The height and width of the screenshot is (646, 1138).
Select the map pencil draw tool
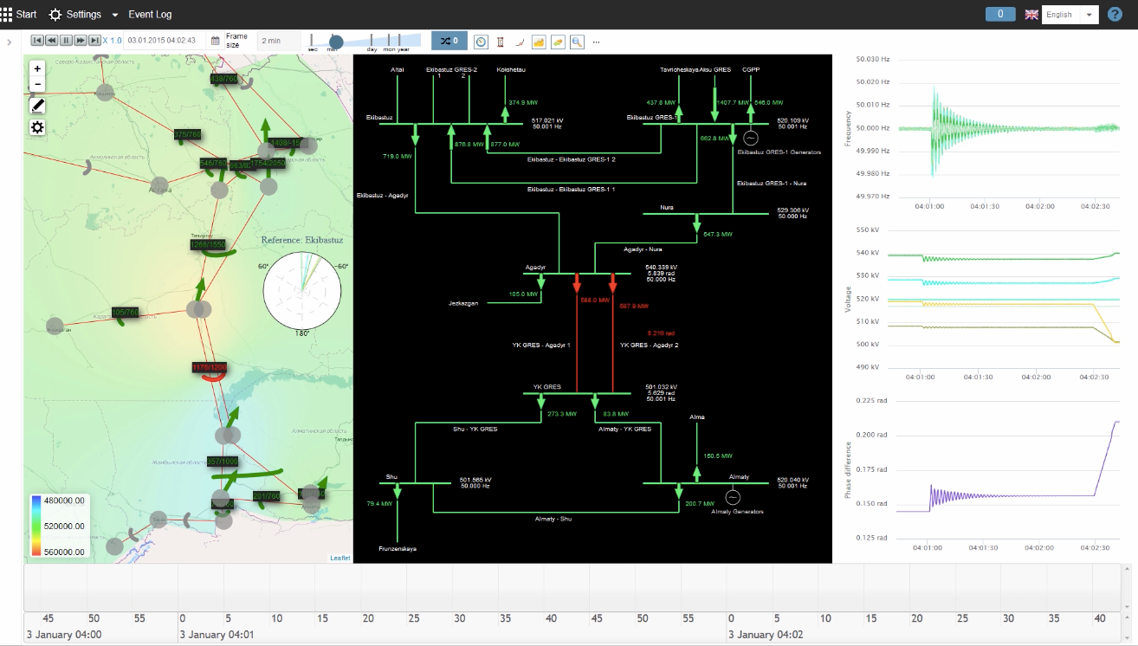click(37, 106)
